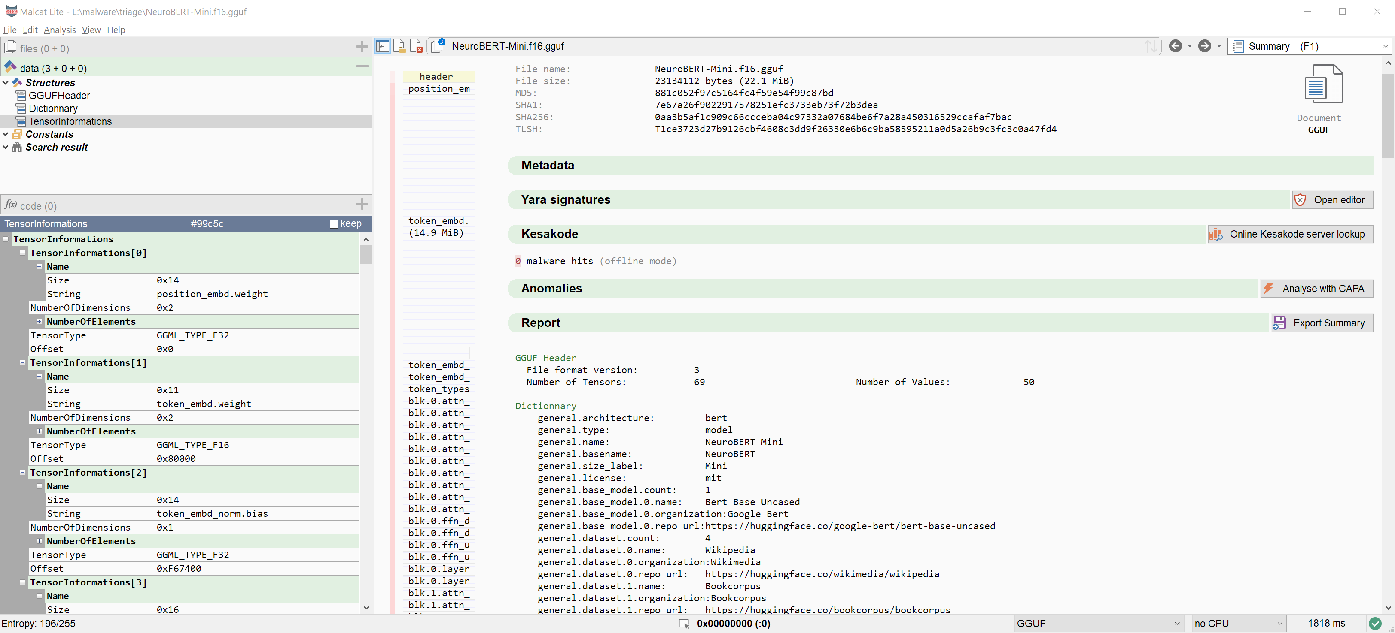Collapse the TensorInformations[2] node
Viewport: 1395px width, 633px height.
pyautogui.click(x=23, y=472)
